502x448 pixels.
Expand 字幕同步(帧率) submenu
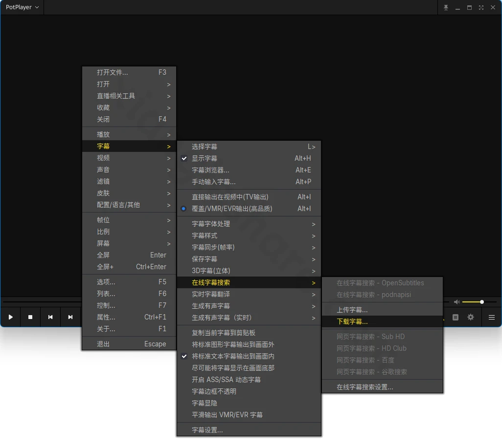tap(249, 247)
